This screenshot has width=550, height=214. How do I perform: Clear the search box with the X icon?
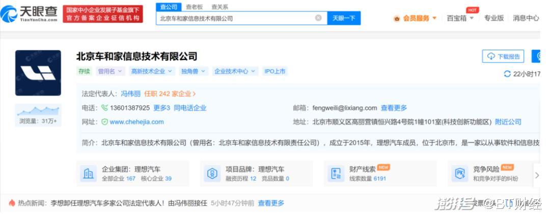tap(318, 18)
